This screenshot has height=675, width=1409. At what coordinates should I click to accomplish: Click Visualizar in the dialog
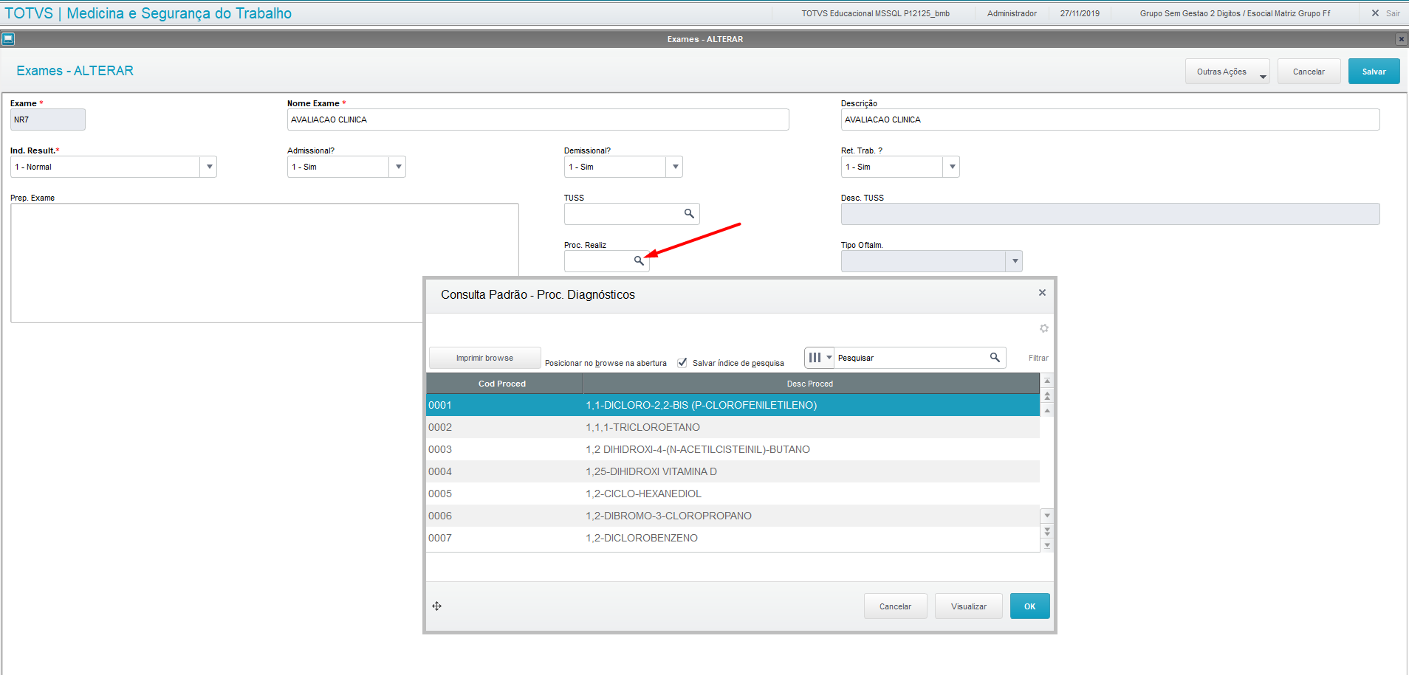tap(968, 606)
